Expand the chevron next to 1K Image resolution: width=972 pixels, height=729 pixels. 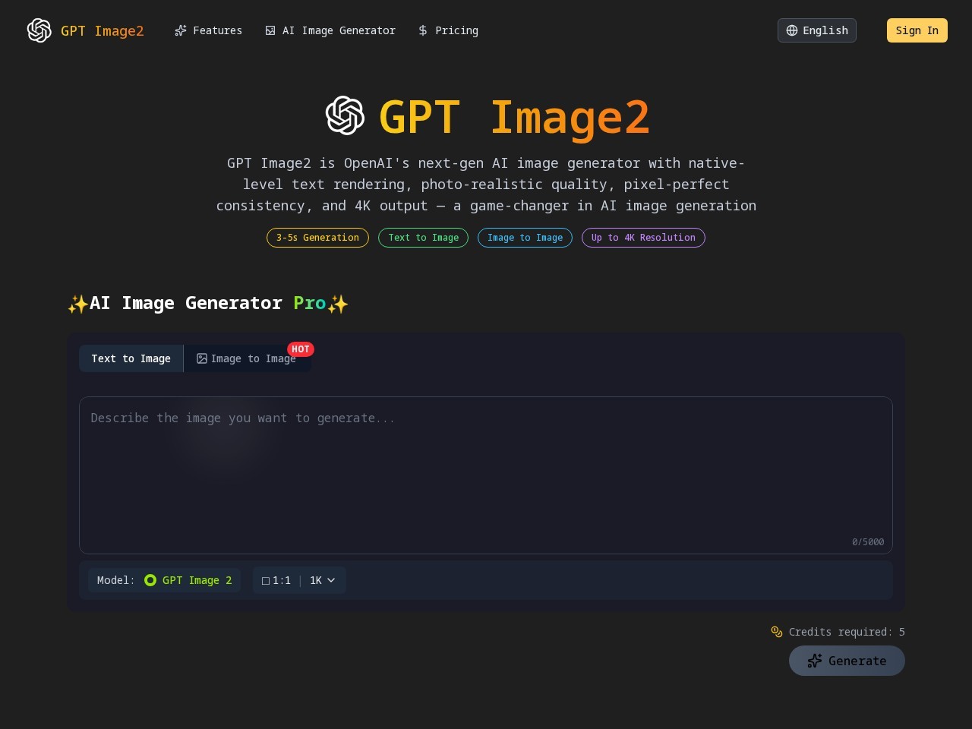(x=331, y=580)
